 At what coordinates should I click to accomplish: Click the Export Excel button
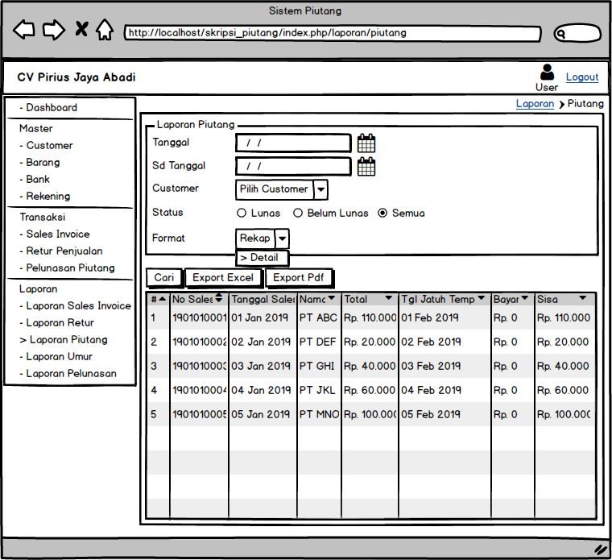point(223,278)
